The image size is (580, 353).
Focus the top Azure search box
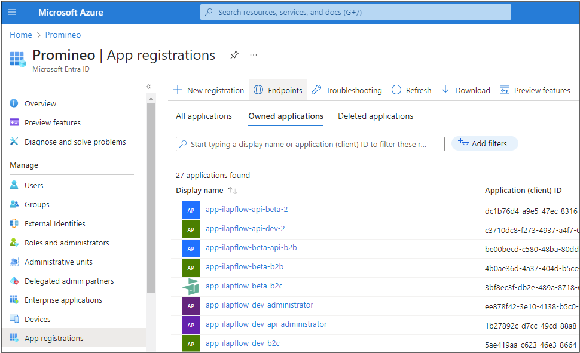click(x=356, y=12)
